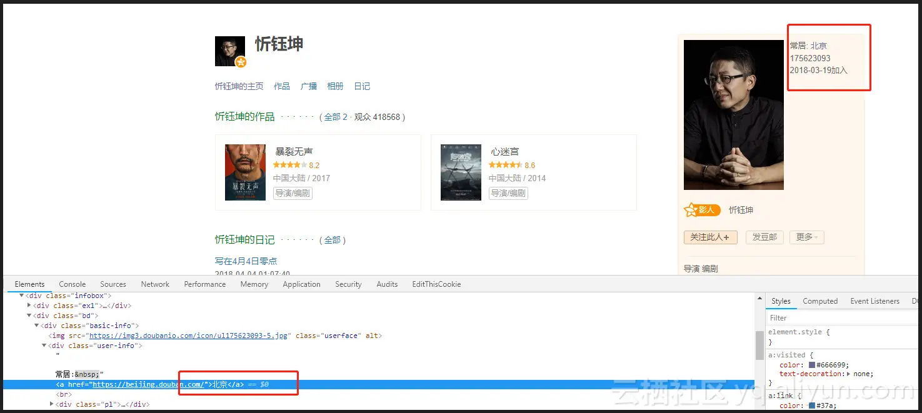Image resolution: width=922 pixels, height=413 pixels.
Task: Open the EditThisCookie tab
Action: coord(436,284)
